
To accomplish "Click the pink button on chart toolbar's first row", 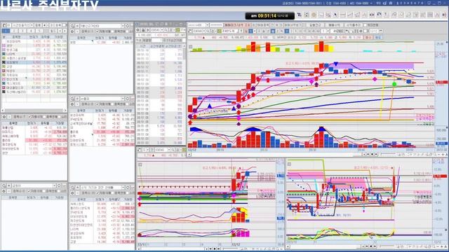I will point(237,25).
